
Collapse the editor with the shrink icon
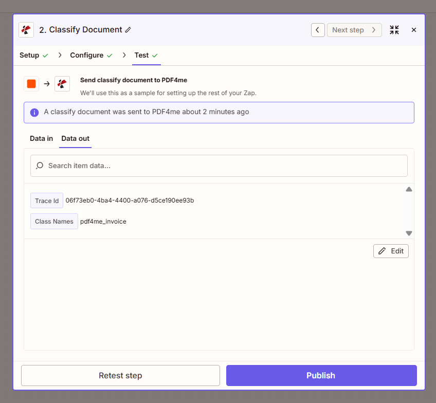pyautogui.click(x=394, y=30)
